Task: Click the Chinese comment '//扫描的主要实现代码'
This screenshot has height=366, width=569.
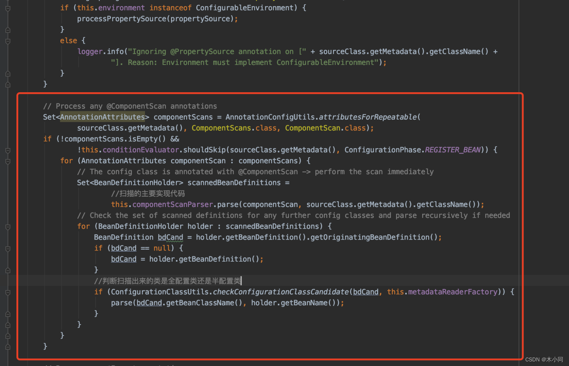Action: click(148, 194)
